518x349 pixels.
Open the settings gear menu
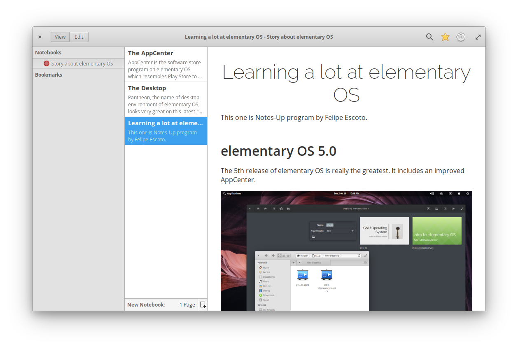click(x=461, y=37)
